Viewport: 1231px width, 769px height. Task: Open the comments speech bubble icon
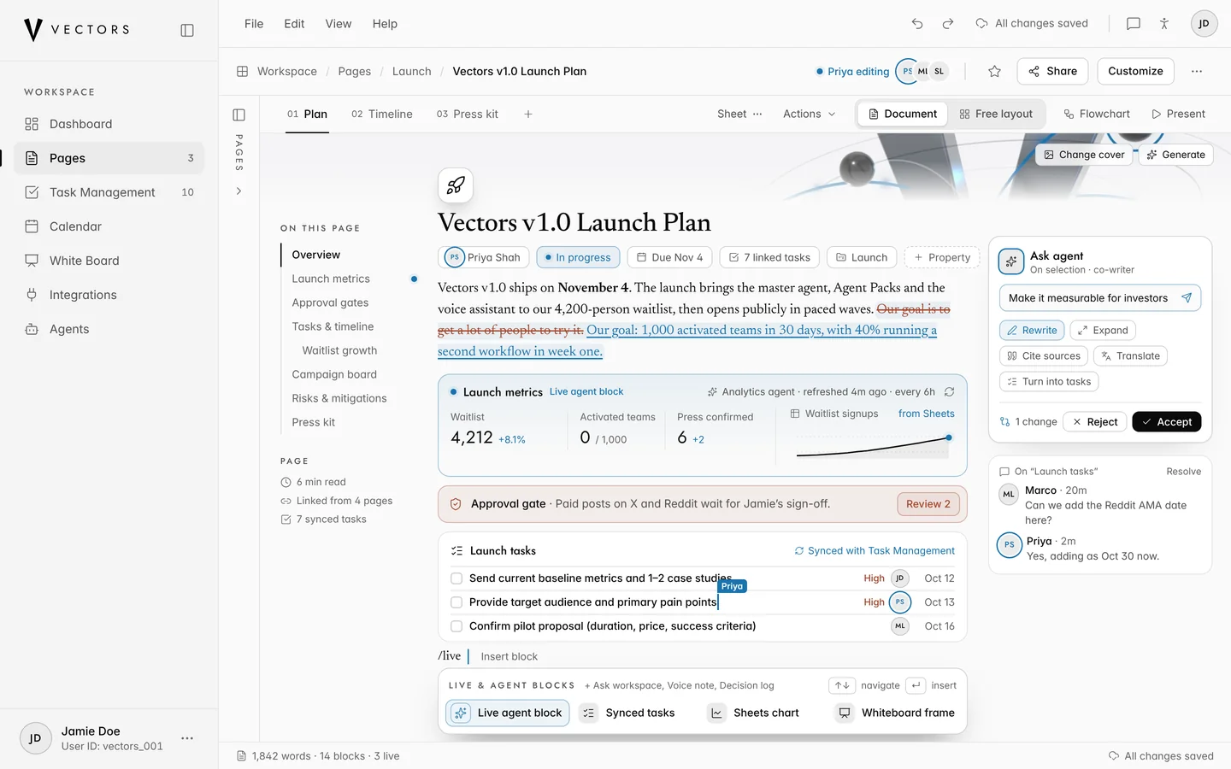click(1134, 24)
